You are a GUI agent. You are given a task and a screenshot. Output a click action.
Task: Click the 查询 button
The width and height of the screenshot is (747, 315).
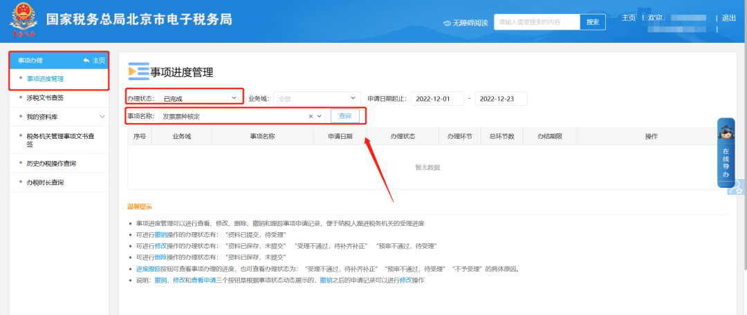345,115
